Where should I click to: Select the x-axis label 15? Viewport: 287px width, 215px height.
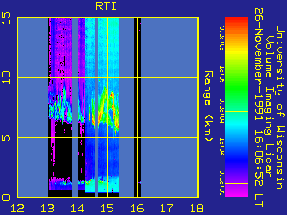click(x=107, y=208)
